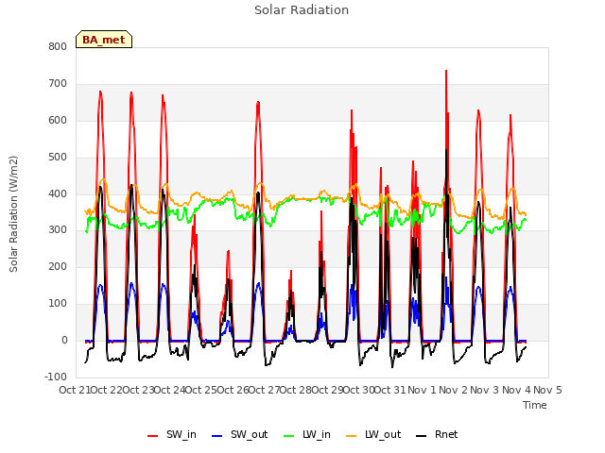Viewport: 605px width, 453px height.
Task: Click the 100 y-axis tick label
Action: 58,304
